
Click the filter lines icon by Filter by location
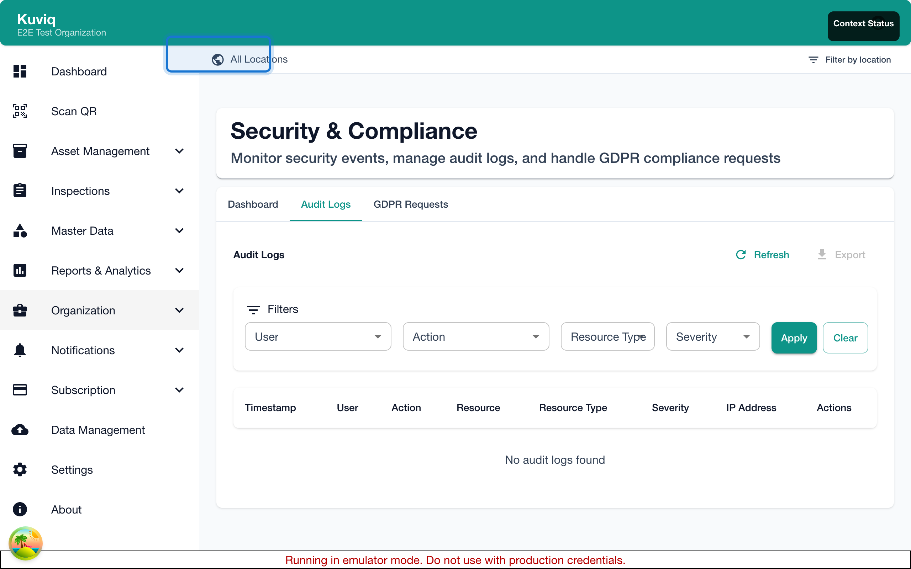(x=813, y=60)
